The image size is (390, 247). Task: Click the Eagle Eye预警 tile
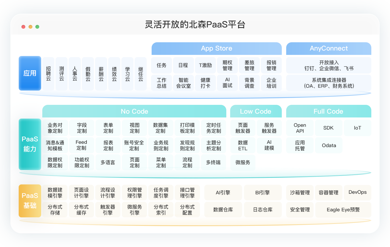point(343,210)
